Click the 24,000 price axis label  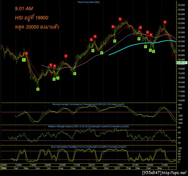pyautogui.click(x=181, y=19)
